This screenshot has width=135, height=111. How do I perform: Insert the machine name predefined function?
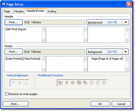pyautogui.click(x=60, y=83)
